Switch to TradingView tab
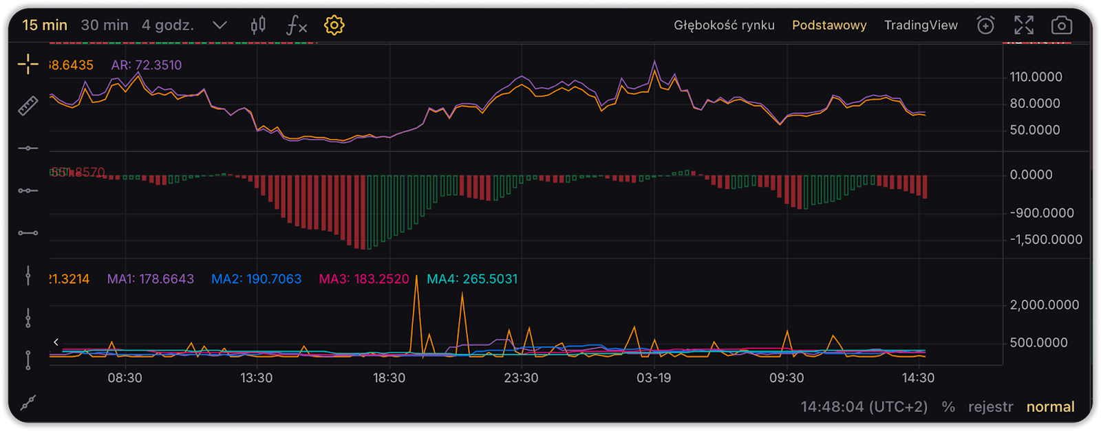Screen dimensions: 1101x431 click(921, 25)
